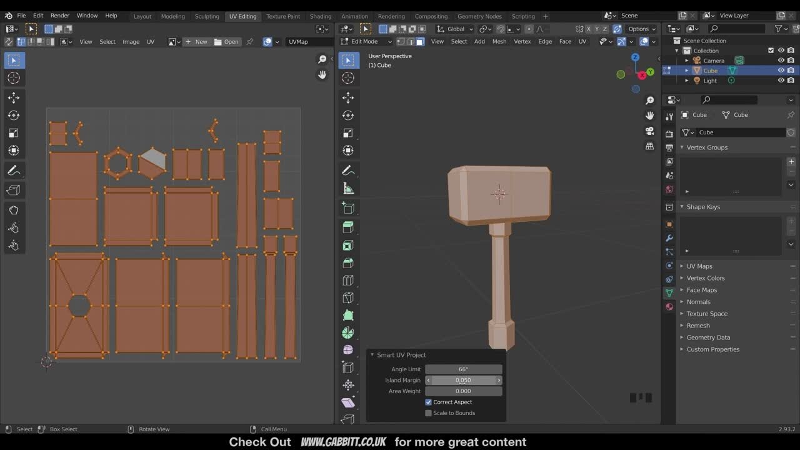Viewport: 800px width, 450px height.
Task: Open the Edit Mode dropdown
Action: (x=365, y=41)
